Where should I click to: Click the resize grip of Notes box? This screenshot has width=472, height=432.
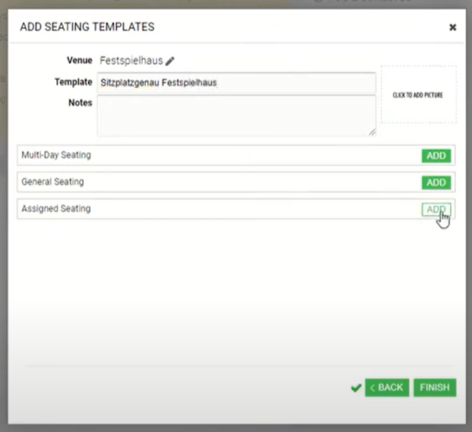[x=372, y=132]
